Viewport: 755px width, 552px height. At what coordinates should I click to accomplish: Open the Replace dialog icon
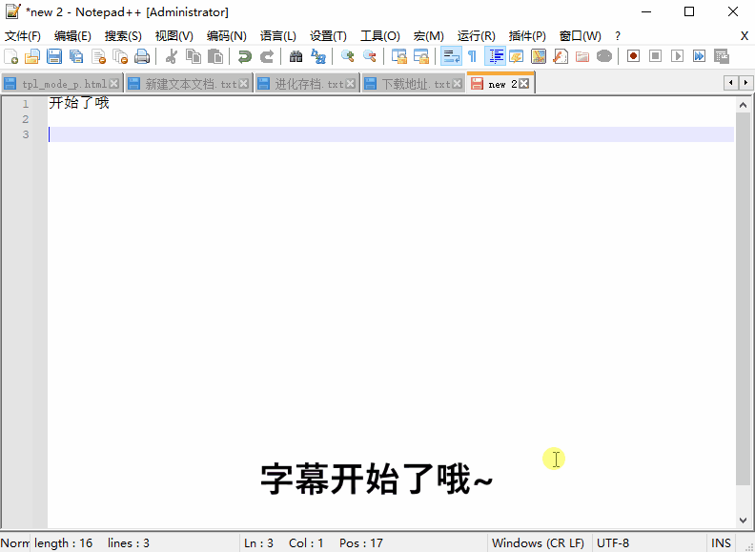pos(317,56)
